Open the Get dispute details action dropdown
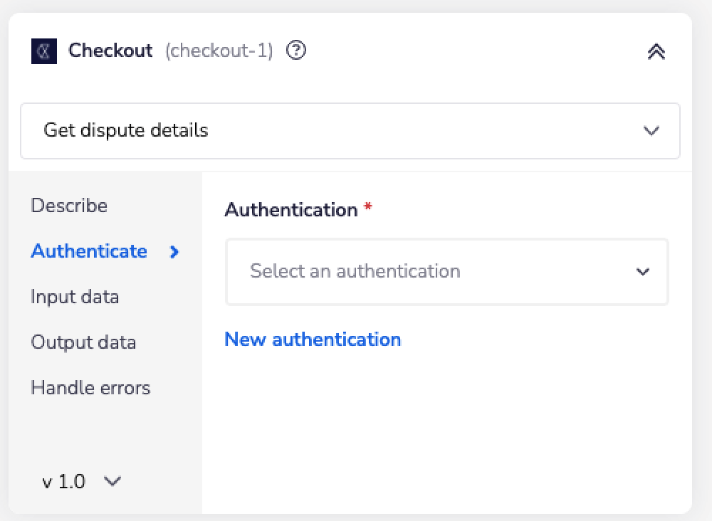Image resolution: width=712 pixels, height=521 pixels. coord(350,131)
